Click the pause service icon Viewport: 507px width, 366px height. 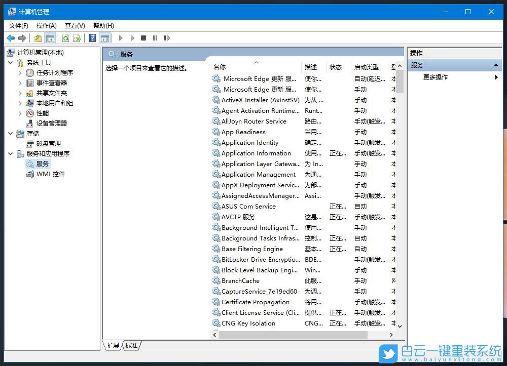tap(156, 38)
